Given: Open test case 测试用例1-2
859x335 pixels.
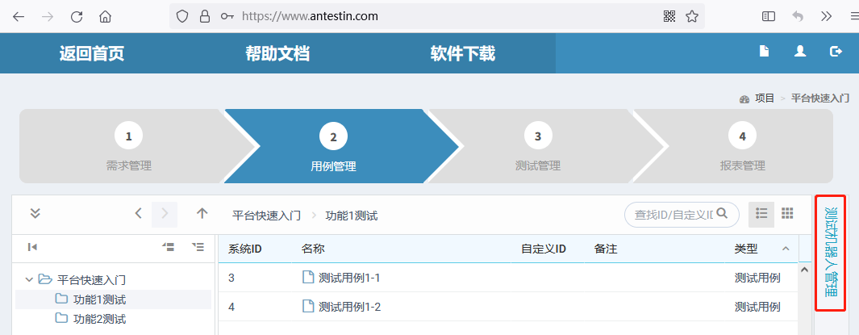Looking at the screenshot, I should tap(349, 307).
